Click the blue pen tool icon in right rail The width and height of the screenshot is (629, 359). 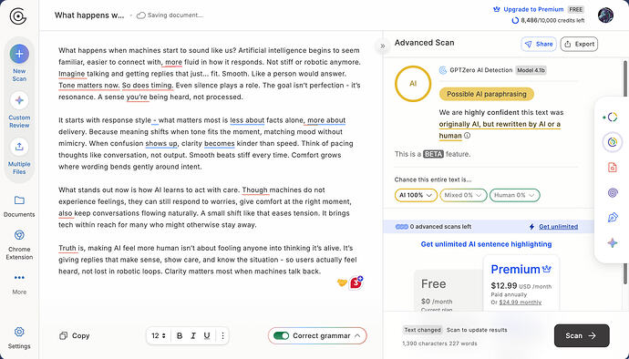tap(613, 218)
